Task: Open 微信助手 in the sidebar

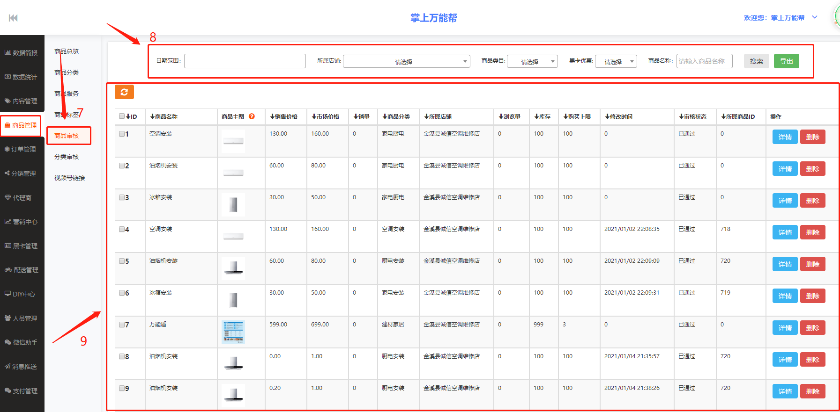Action: (22, 342)
